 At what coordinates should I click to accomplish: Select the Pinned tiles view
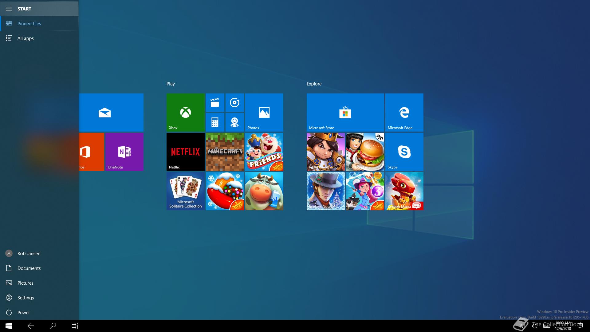[x=39, y=23]
